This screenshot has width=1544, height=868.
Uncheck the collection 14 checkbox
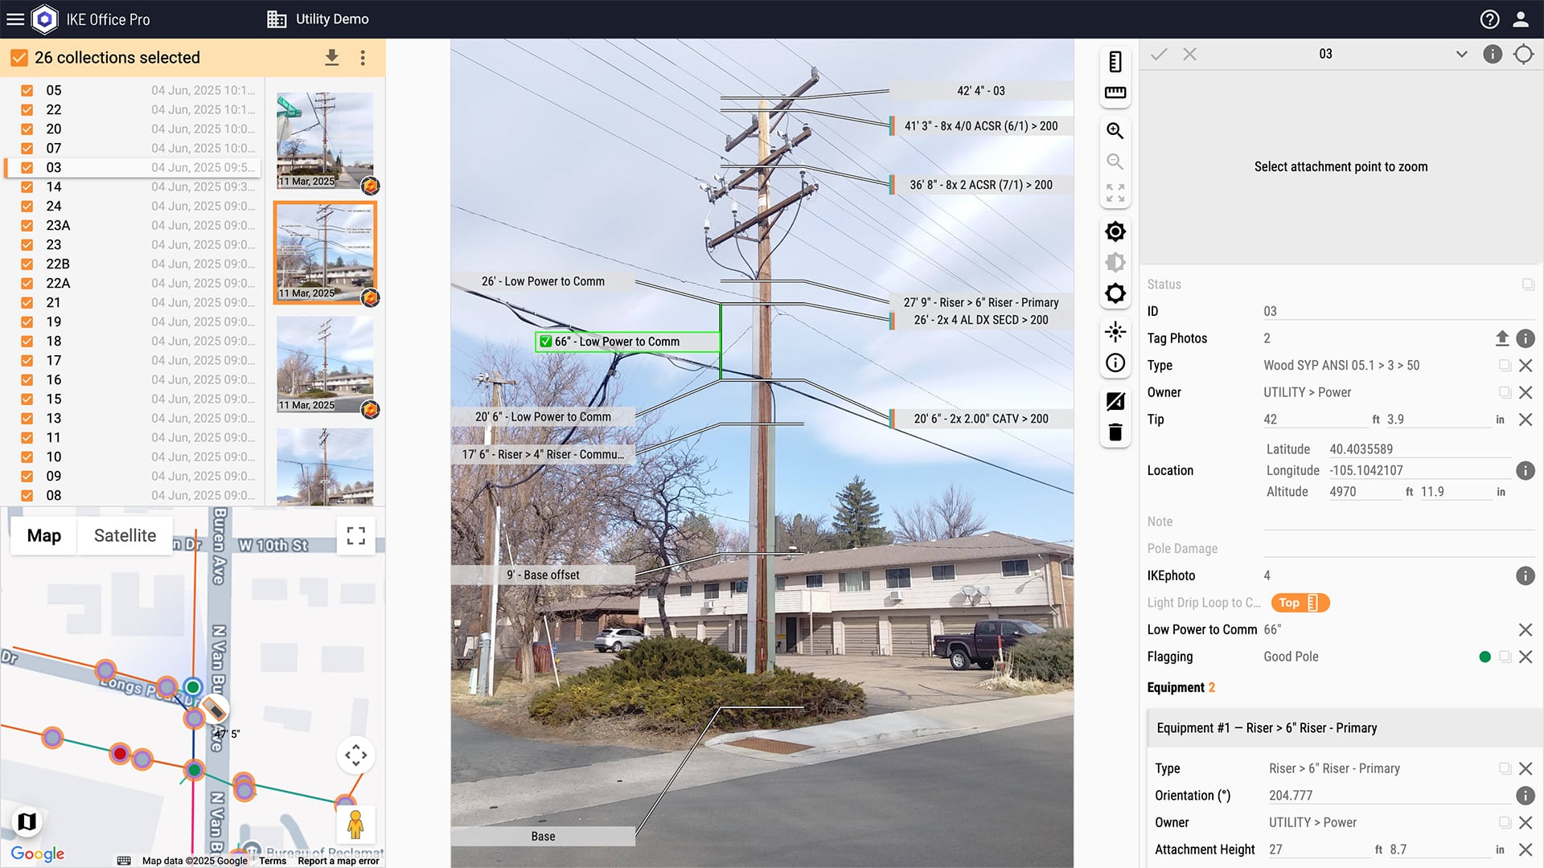click(x=27, y=186)
